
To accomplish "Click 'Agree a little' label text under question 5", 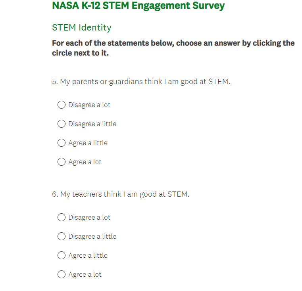I will tap(88, 143).
